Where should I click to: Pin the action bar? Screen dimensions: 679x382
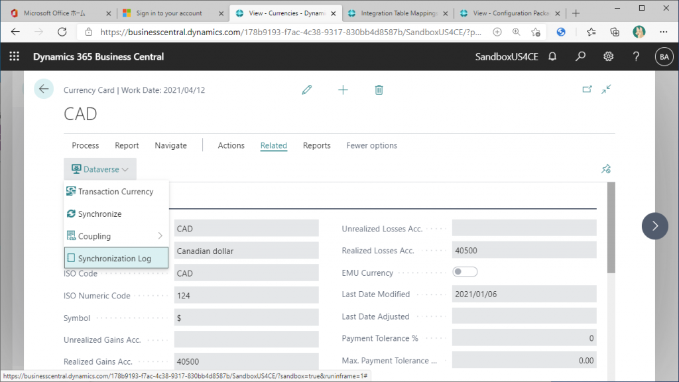(606, 169)
